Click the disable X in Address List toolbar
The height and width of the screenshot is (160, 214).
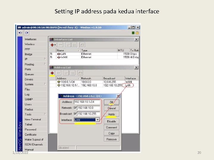pyautogui.click(x=73, y=73)
